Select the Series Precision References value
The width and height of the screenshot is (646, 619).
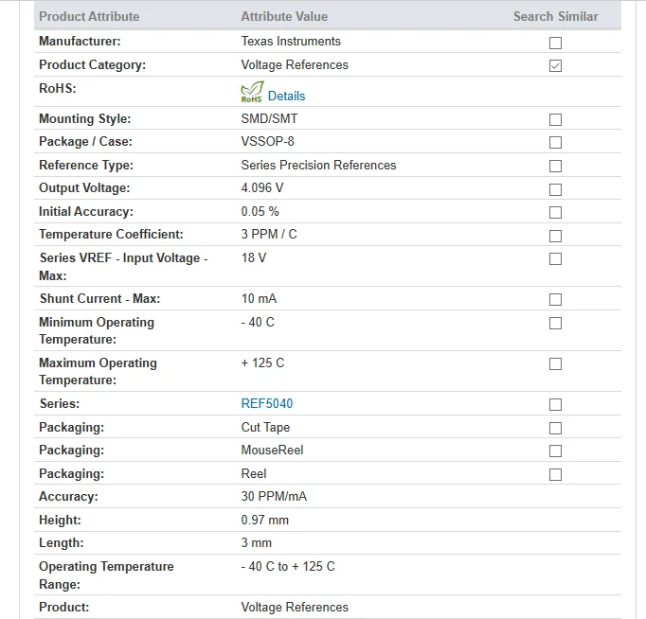coord(318,165)
